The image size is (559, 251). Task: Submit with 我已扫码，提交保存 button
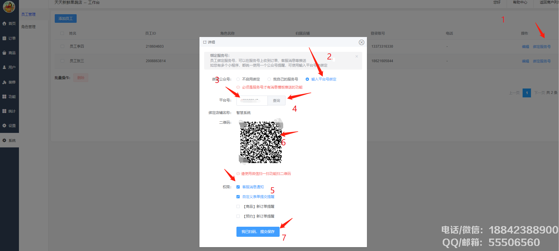pos(258,232)
